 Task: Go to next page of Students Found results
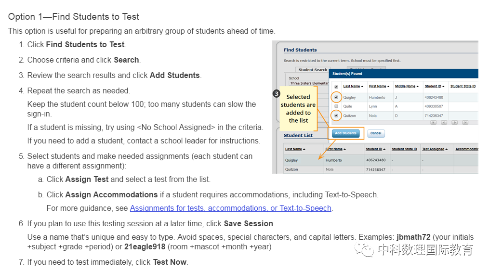pos(455,122)
